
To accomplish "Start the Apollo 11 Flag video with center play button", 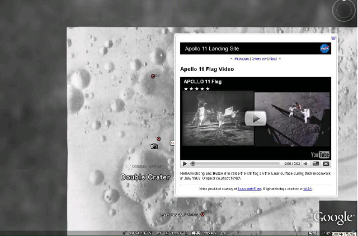I will (256, 118).
